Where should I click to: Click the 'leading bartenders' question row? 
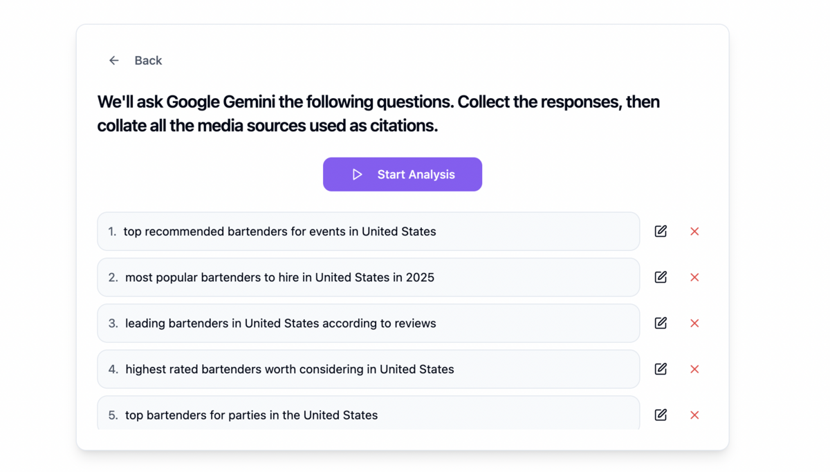coord(368,323)
